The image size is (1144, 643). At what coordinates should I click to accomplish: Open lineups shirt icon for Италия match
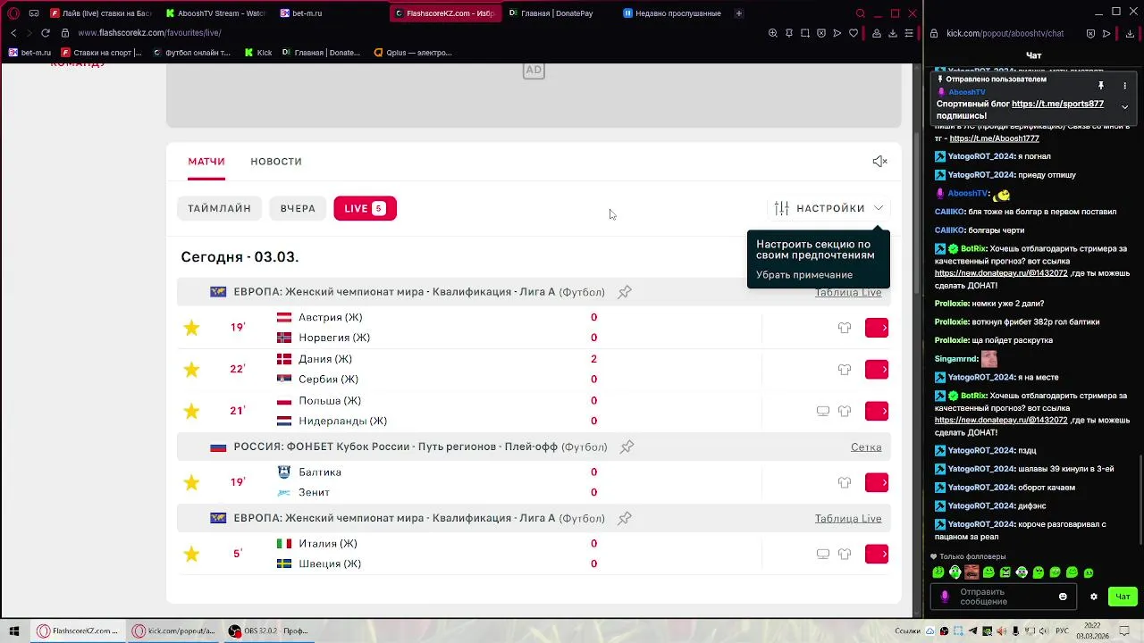point(845,554)
